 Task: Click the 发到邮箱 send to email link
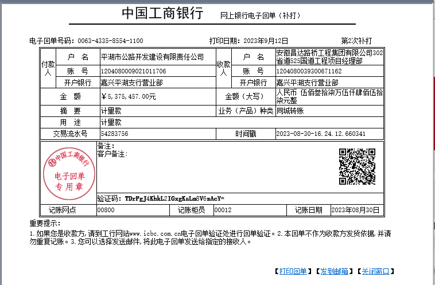334,271
